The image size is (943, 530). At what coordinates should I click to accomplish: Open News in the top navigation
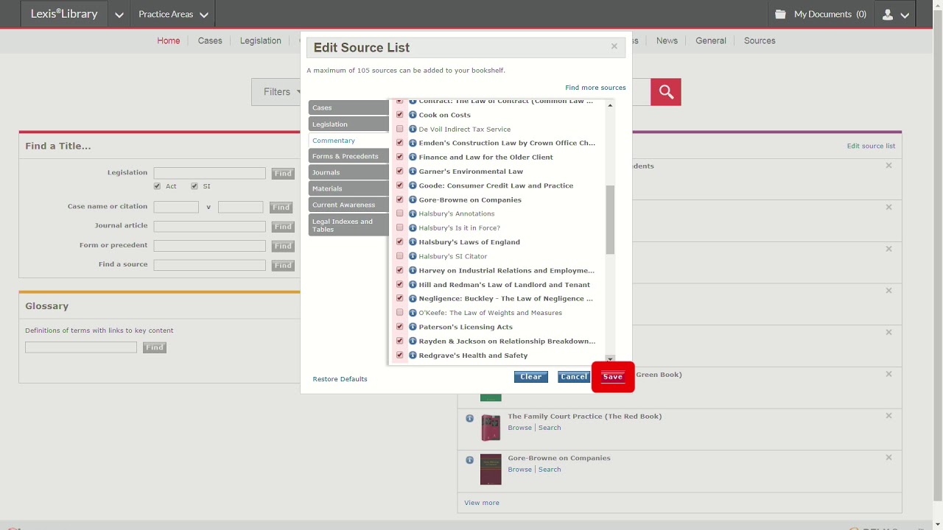(x=667, y=40)
